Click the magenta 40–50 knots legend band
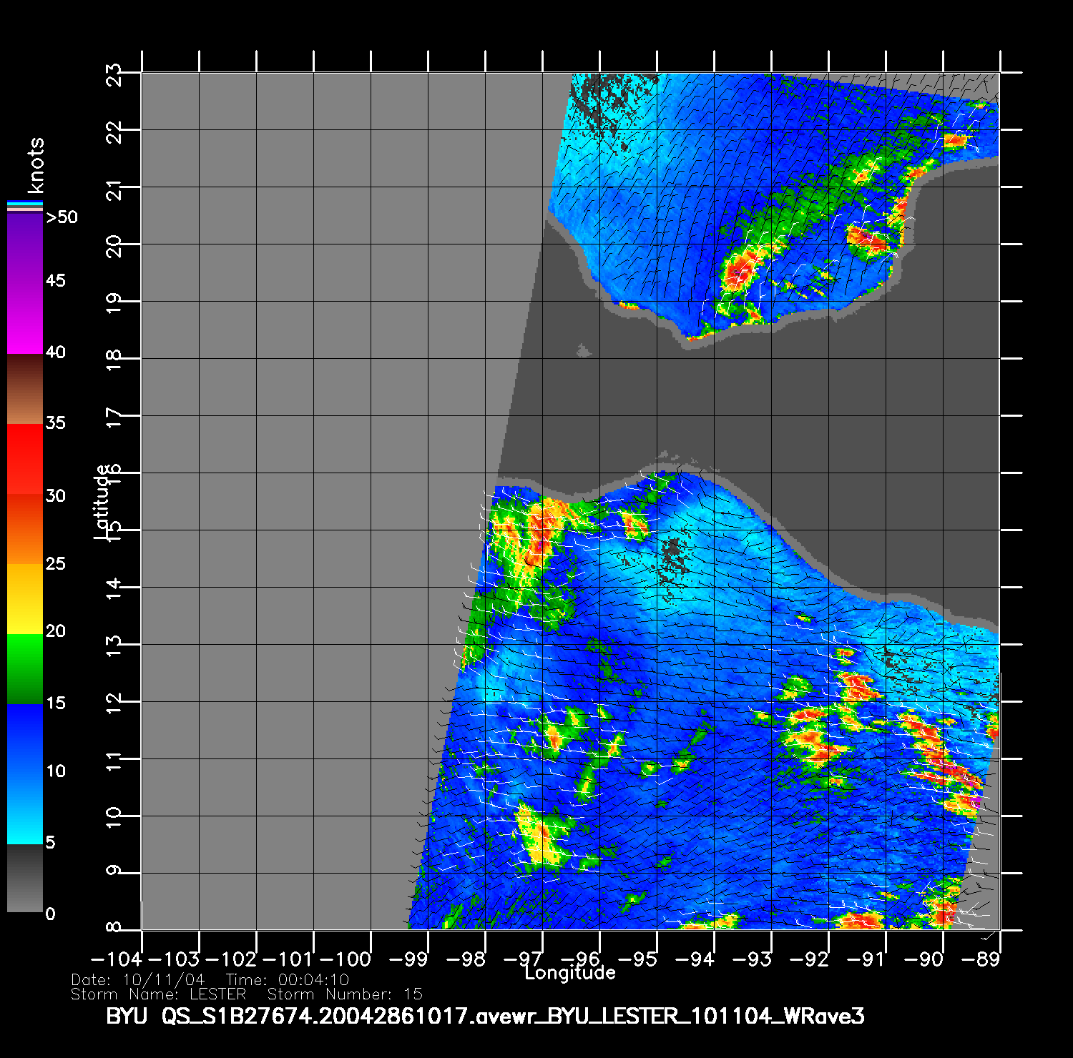This screenshot has width=1073, height=1058. [x=25, y=283]
